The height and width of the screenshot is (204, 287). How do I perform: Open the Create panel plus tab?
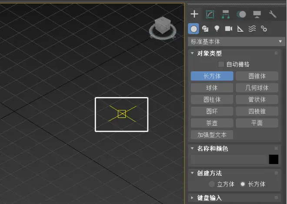[x=194, y=14]
